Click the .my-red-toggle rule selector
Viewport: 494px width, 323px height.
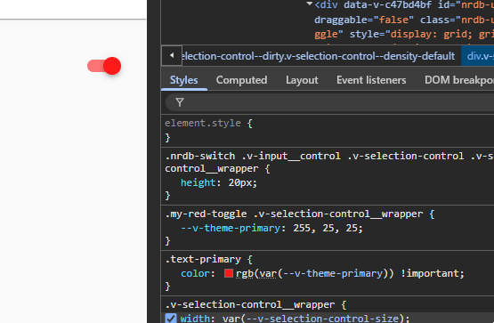[294, 214]
